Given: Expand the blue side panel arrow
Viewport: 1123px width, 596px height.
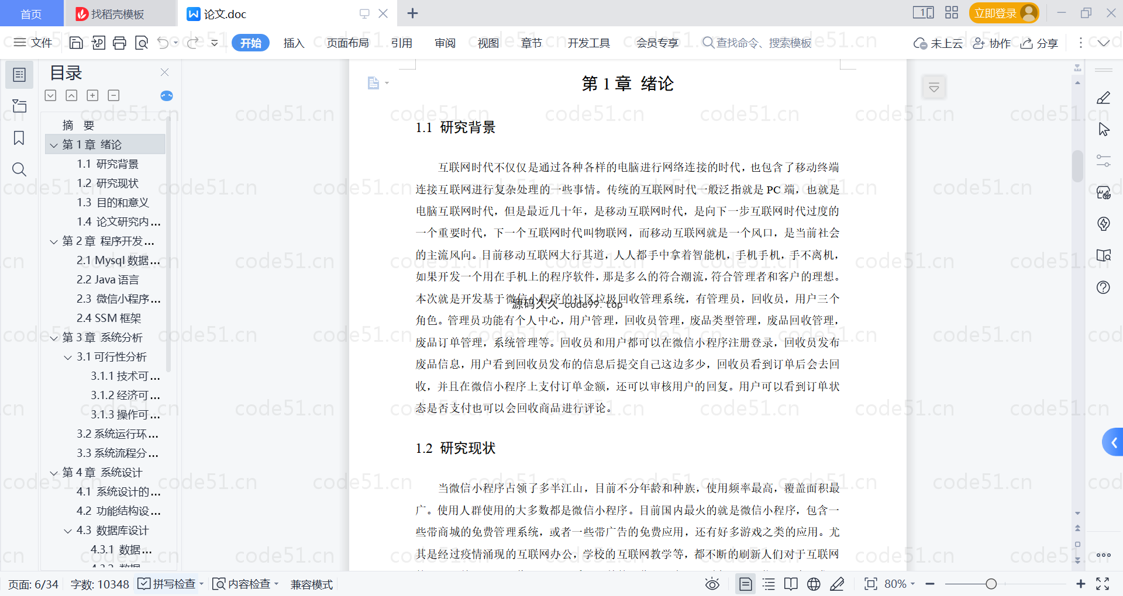Looking at the screenshot, I should pyautogui.click(x=1112, y=442).
